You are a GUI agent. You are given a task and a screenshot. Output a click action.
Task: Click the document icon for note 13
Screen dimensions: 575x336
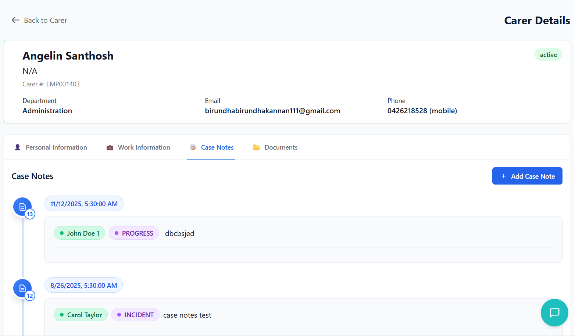pos(22,207)
